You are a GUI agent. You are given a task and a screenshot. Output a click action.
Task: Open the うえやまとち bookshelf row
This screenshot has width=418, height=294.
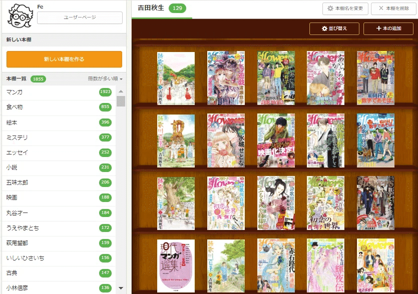pyautogui.click(x=59, y=228)
